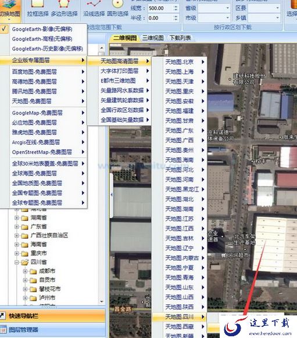
Task: Click the folder icon of 广东省
Action: 24,226
